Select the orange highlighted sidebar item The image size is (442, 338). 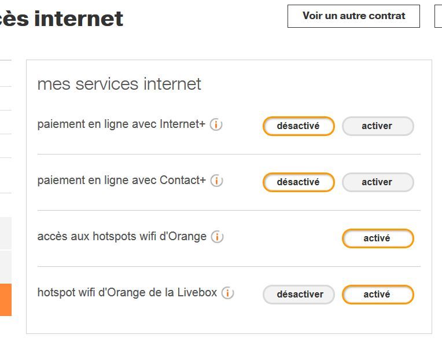click(x=5, y=299)
